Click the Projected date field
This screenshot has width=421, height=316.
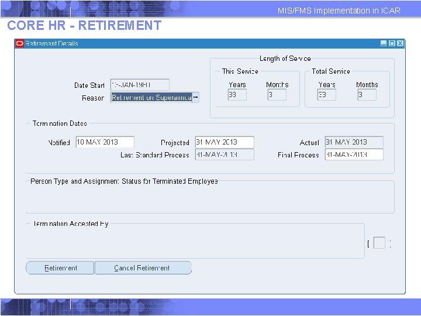tap(225, 142)
